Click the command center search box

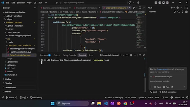[95, 3]
